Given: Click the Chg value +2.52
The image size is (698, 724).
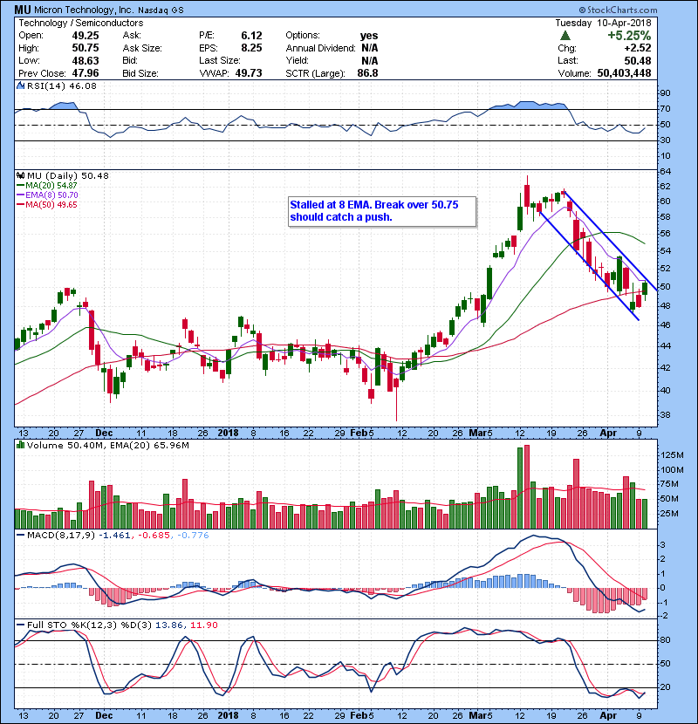Looking at the screenshot, I should [638, 48].
